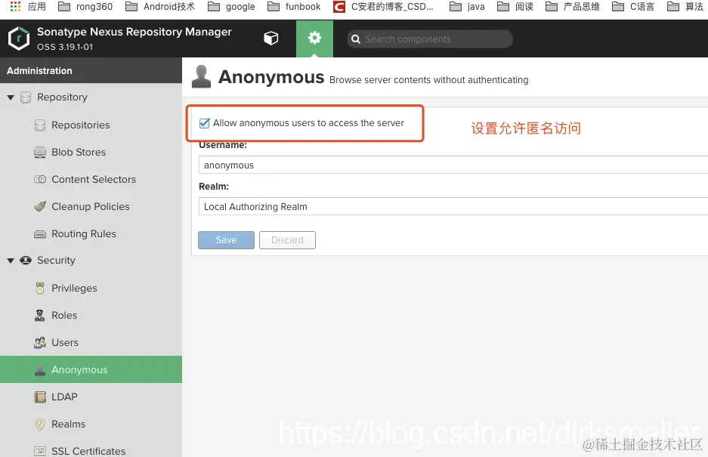Click the Anonymous user icon in sidebar
The width and height of the screenshot is (708, 457).
(x=40, y=370)
